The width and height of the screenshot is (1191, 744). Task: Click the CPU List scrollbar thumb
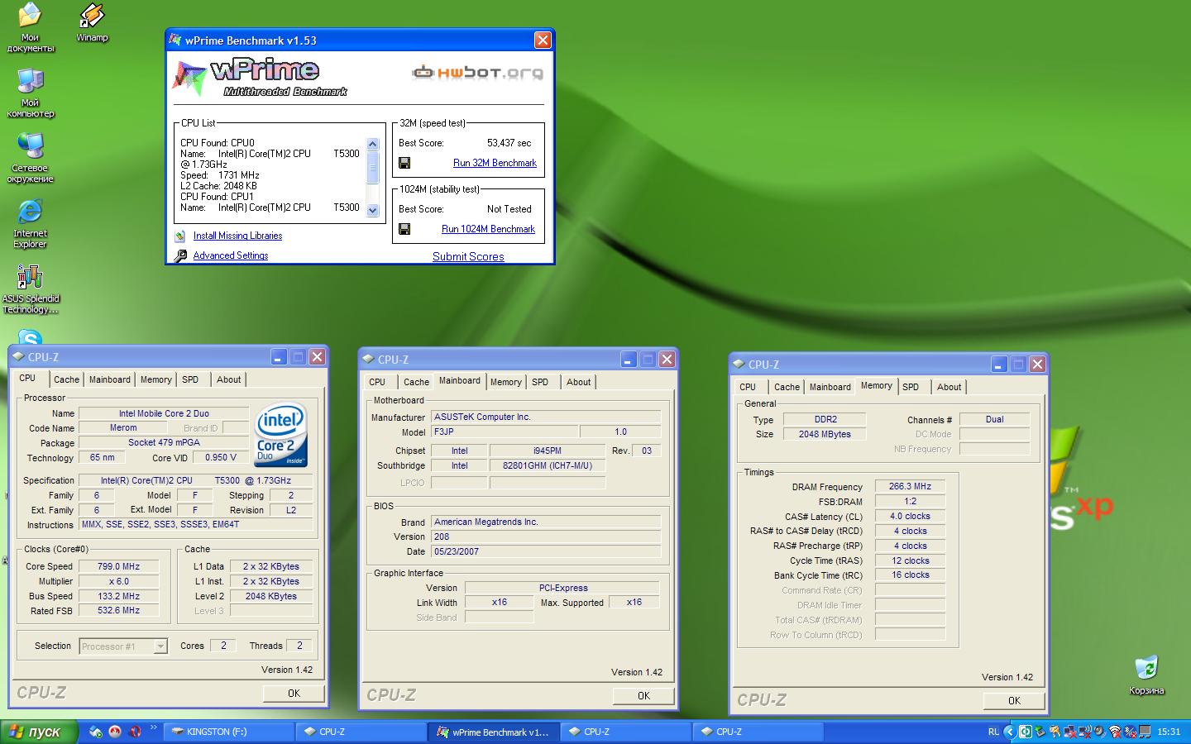click(x=372, y=167)
